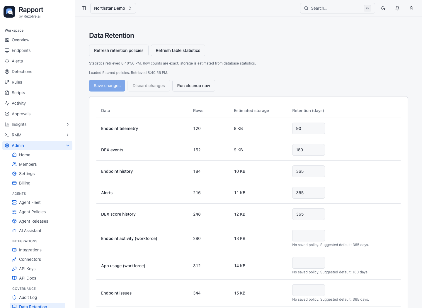Click the Endpoints monitor icon
This screenshot has height=308, width=422.
click(x=7, y=50)
